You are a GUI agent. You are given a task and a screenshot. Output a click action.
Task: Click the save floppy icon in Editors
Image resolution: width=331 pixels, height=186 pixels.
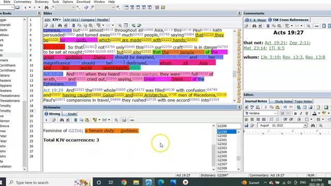coord(246,126)
